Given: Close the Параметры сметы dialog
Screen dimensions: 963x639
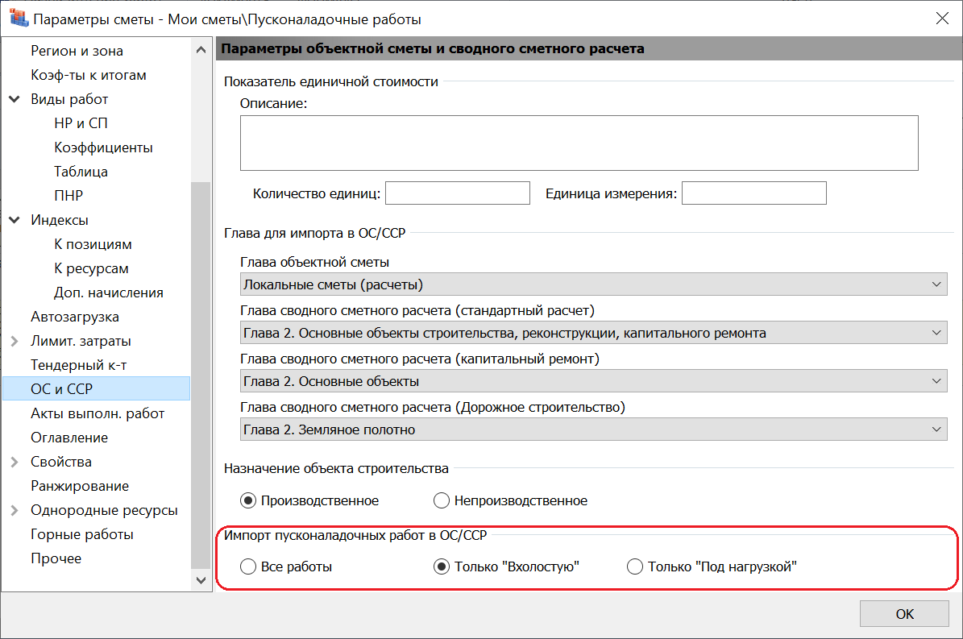Looking at the screenshot, I should click(x=942, y=19).
